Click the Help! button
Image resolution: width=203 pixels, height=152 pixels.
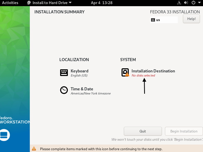point(191,19)
